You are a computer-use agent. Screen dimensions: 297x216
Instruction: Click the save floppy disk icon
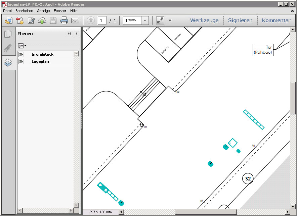[53, 20]
